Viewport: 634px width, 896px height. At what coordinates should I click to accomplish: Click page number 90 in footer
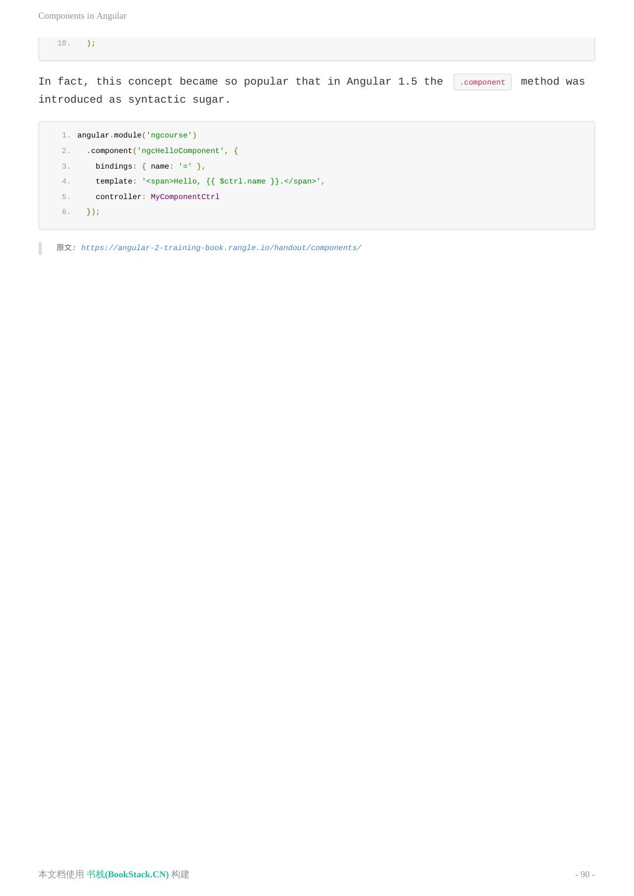[x=585, y=874]
